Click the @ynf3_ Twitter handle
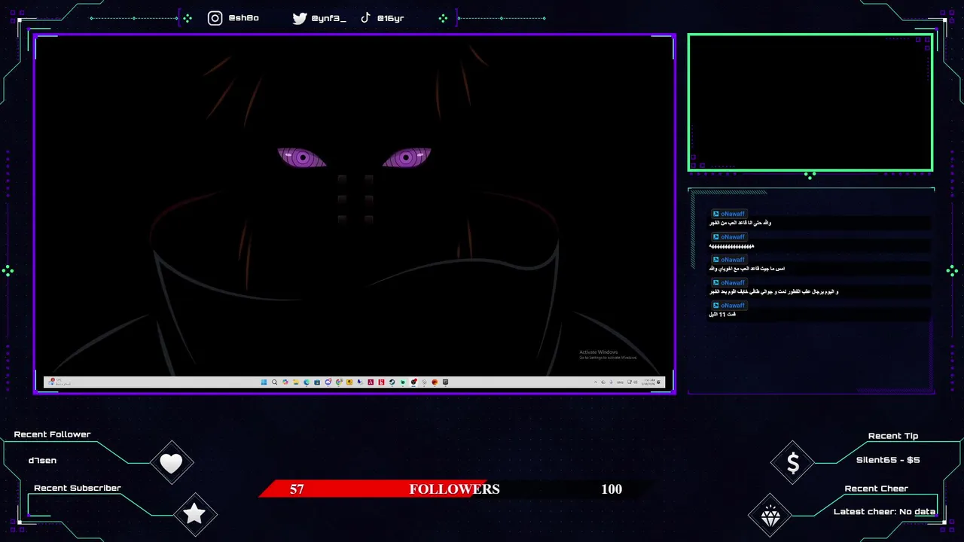 pyautogui.click(x=329, y=18)
